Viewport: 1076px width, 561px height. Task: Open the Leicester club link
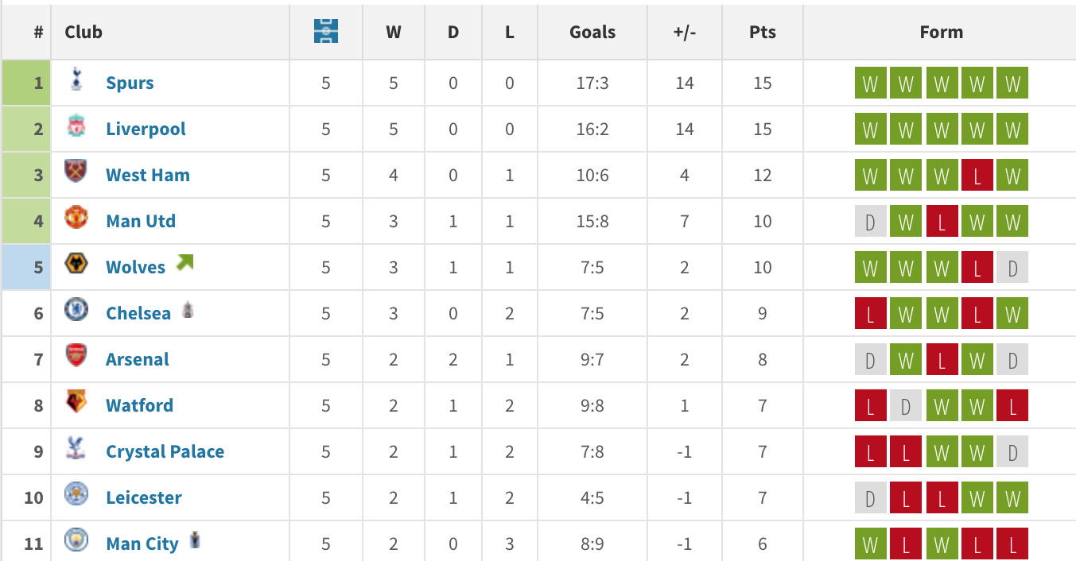tap(144, 497)
